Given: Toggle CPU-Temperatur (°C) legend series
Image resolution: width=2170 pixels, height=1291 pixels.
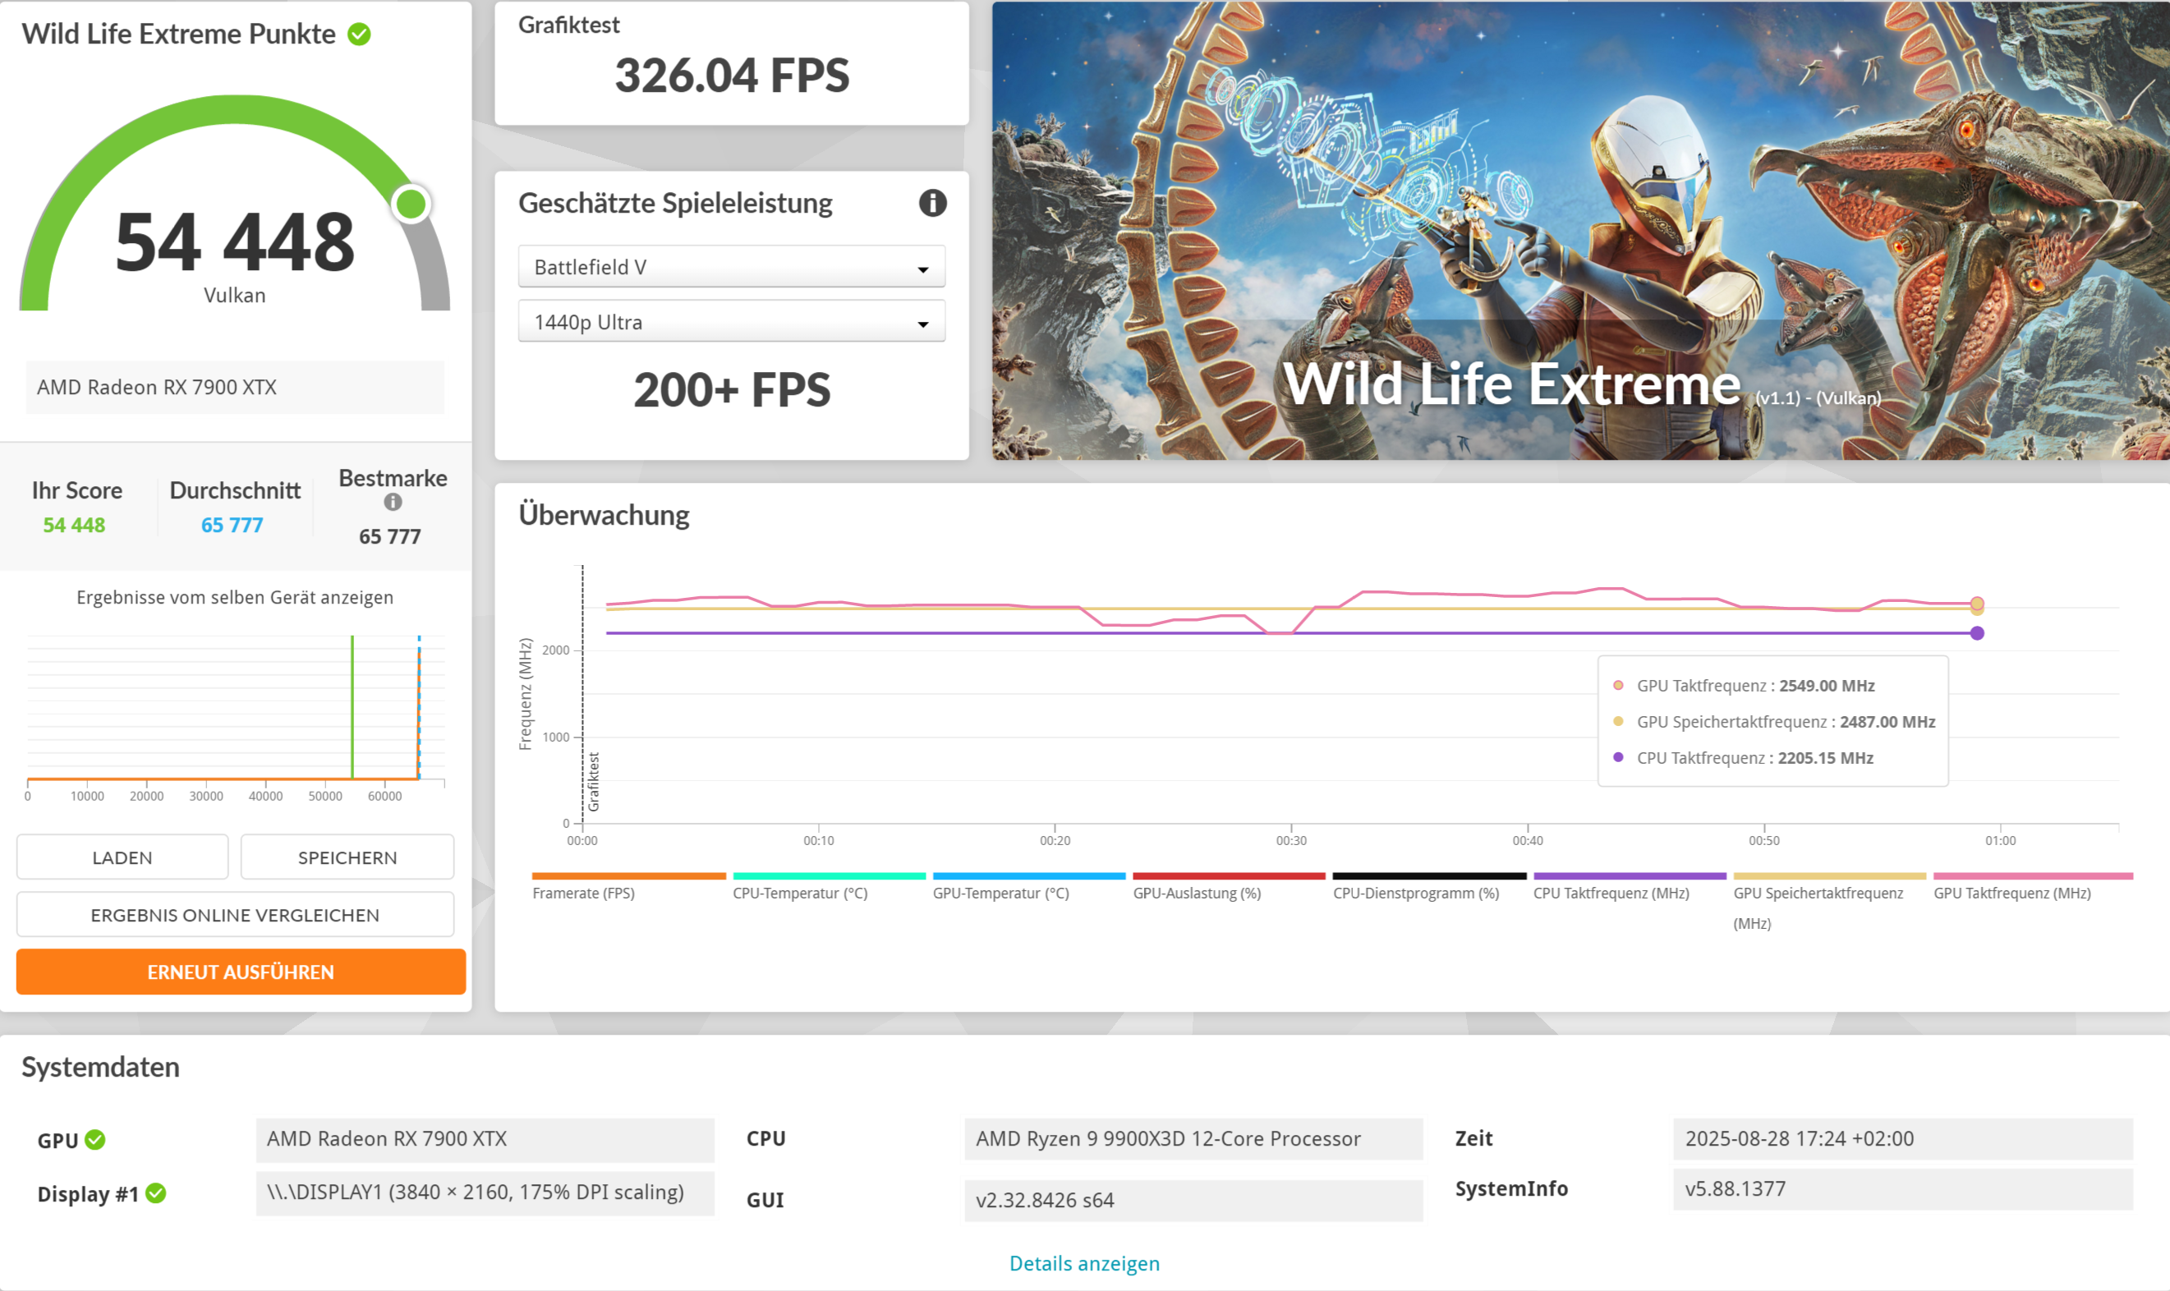Looking at the screenshot, I should click(800, 893).
